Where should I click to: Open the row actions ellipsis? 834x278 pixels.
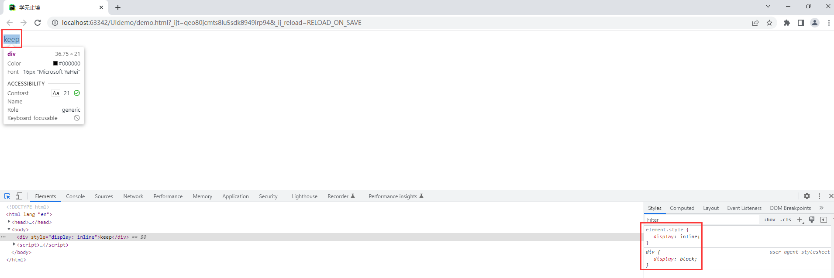pyautogui.click(x=3, y=237)
